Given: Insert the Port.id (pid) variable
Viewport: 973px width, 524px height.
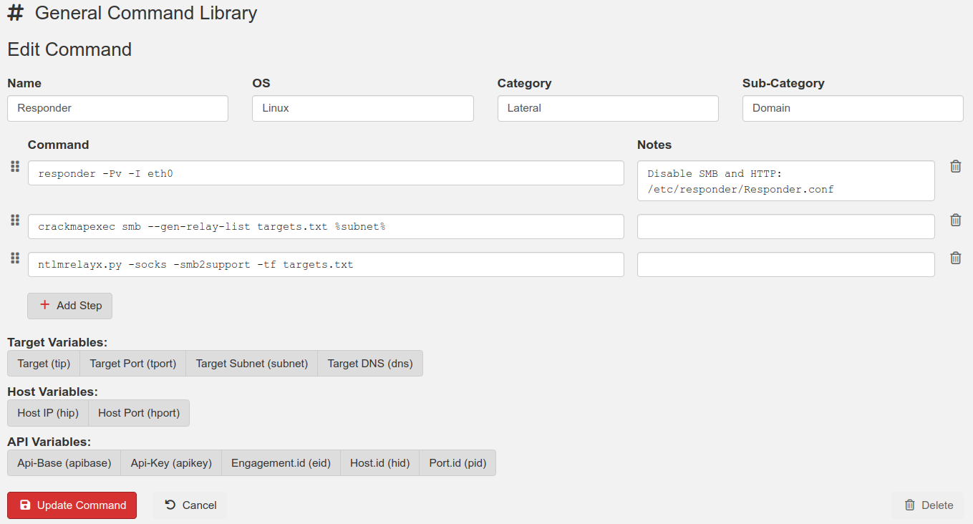Looking at the screenshot, I should (x=458, y=463).
